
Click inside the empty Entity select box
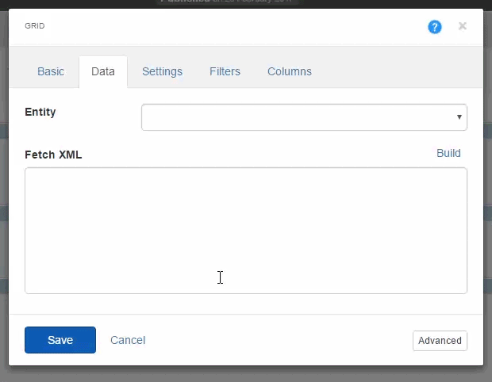304,117
